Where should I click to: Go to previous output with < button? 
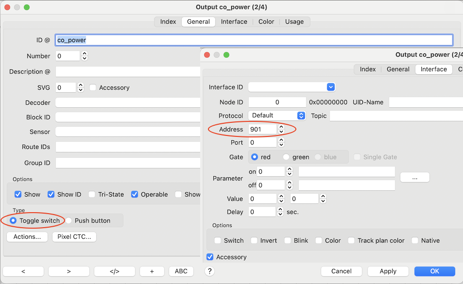coord(23,271)
